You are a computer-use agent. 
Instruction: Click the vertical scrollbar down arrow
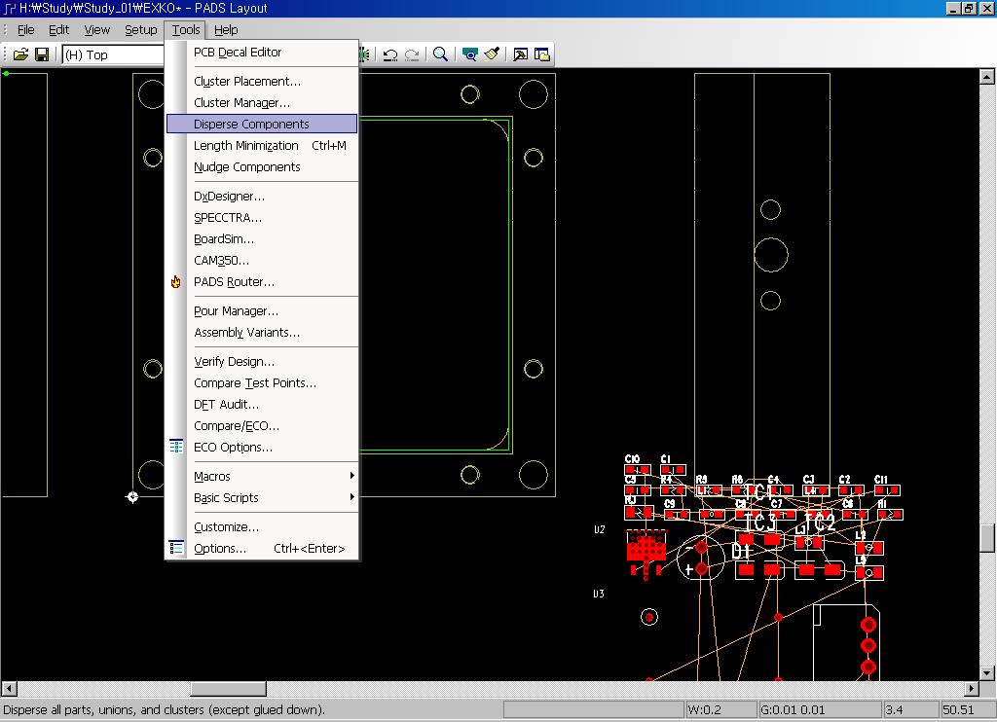coord(986,673)
